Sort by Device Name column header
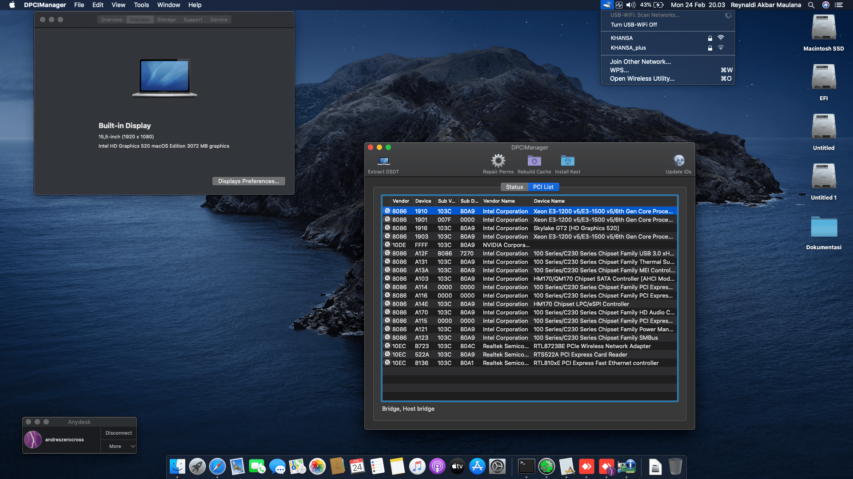This screenshot has height=479, width=853. pyautogui.click(x=549, y=201)
